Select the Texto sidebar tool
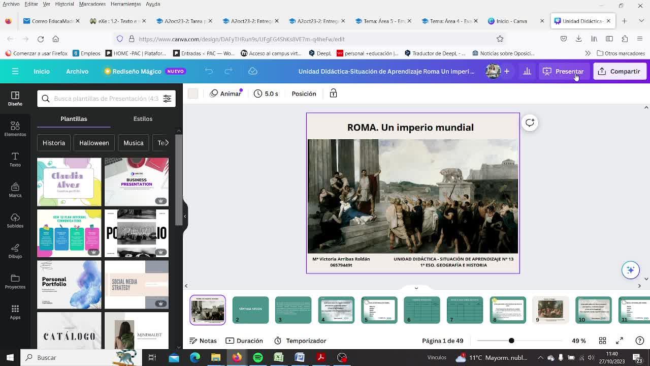Screen dimensions: 650x366 tap(15, 160)
